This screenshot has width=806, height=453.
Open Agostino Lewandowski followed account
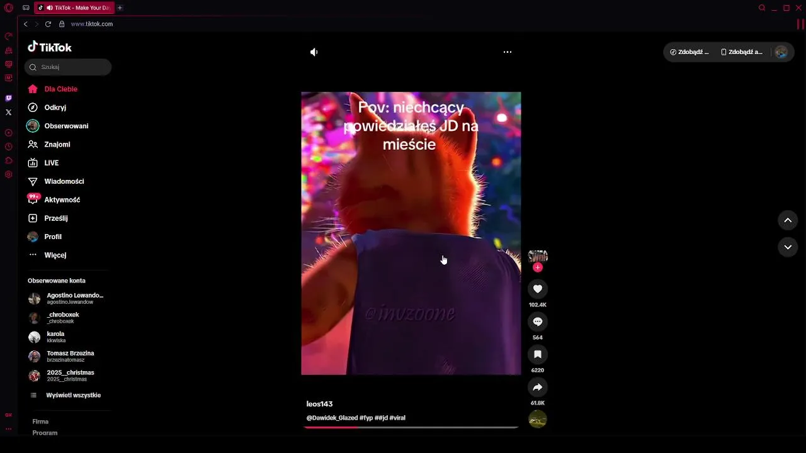tap(67, 298)
